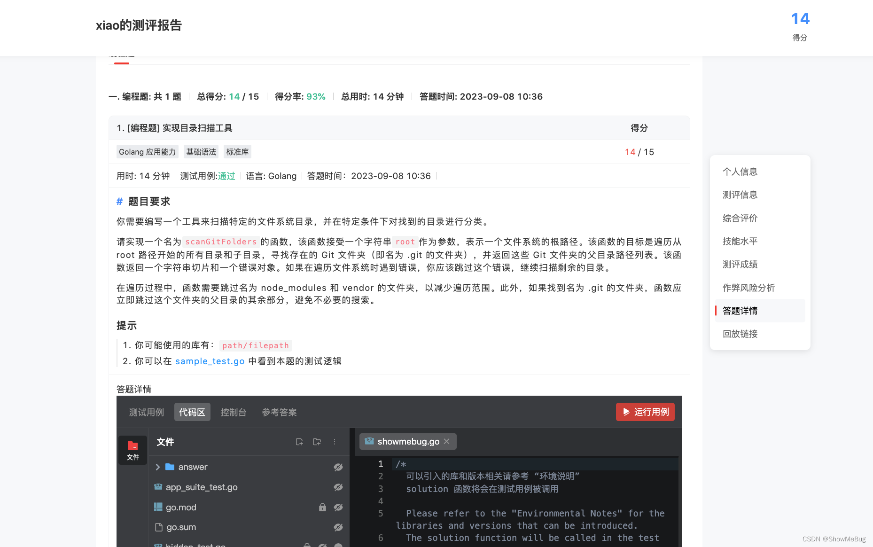Switch to the 代码区 tab

pyautogui.click(x=192, y=412)
